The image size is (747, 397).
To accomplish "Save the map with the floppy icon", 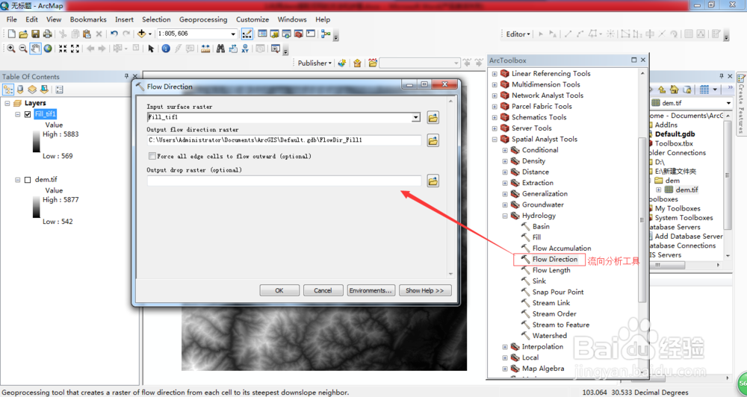I will pyautogui.click(x=35, y=34).
